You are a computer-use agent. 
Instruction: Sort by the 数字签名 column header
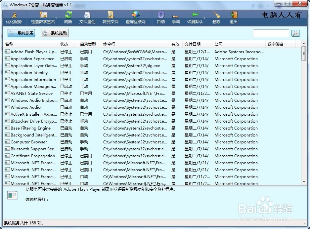click(x=280, y=44)
